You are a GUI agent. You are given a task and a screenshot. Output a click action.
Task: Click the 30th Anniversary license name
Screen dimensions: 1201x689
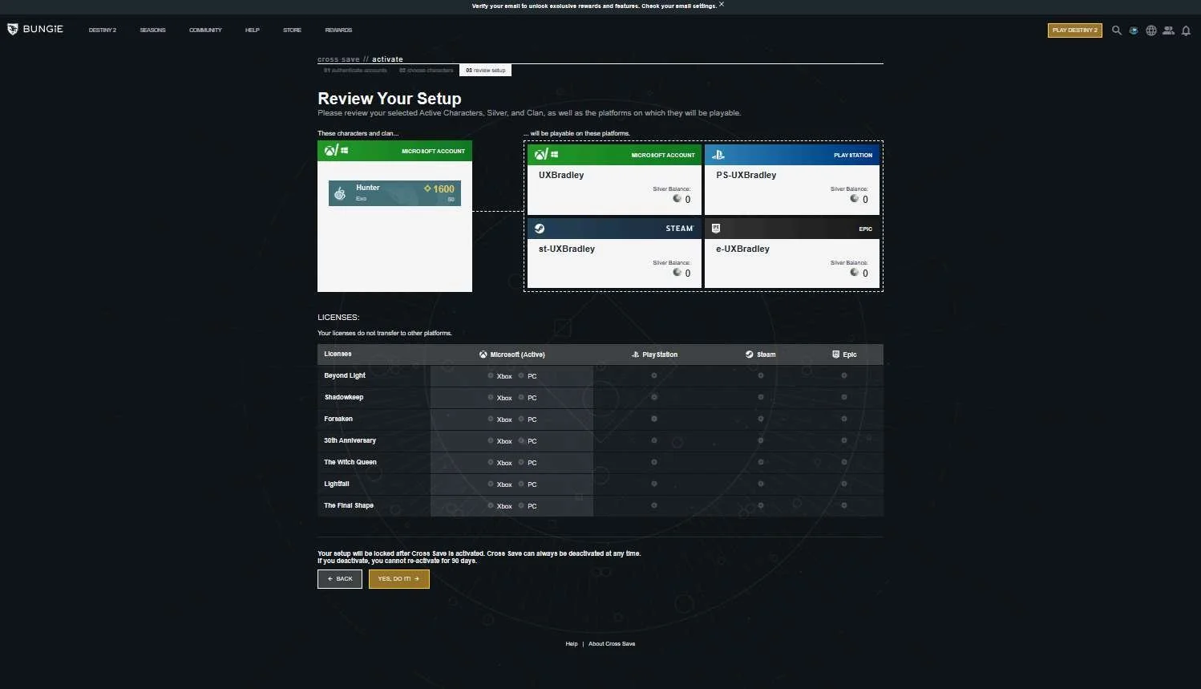pos(350,440)
